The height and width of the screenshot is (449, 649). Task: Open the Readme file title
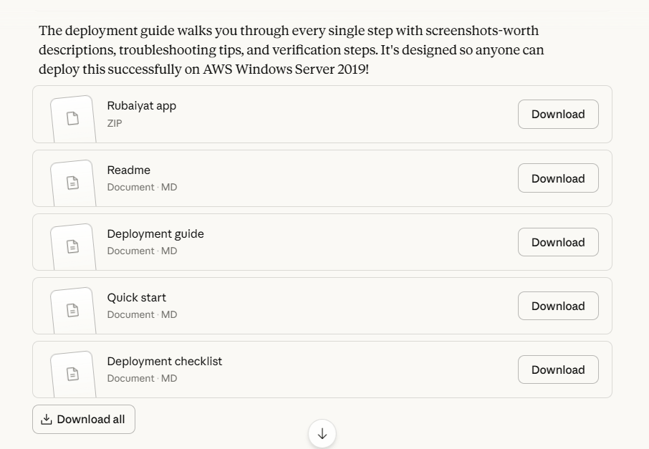[129, 170]
